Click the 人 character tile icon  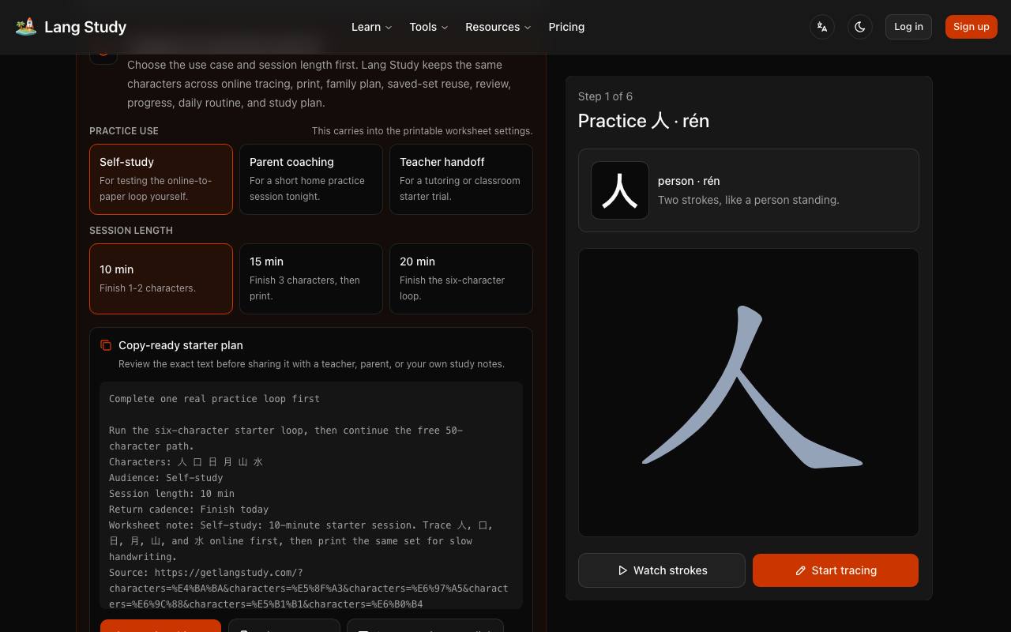point(620,190)
